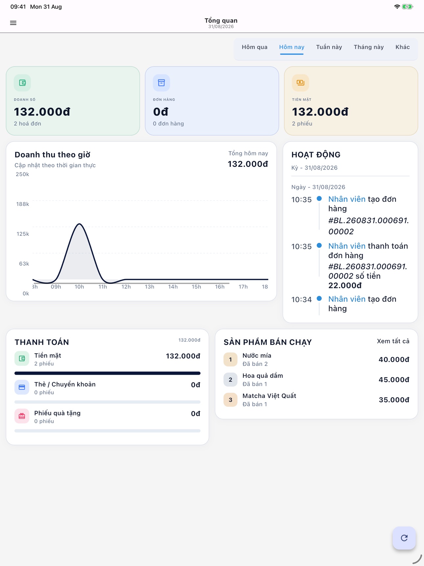Click the 16h axis label on chart

(220, 287)
